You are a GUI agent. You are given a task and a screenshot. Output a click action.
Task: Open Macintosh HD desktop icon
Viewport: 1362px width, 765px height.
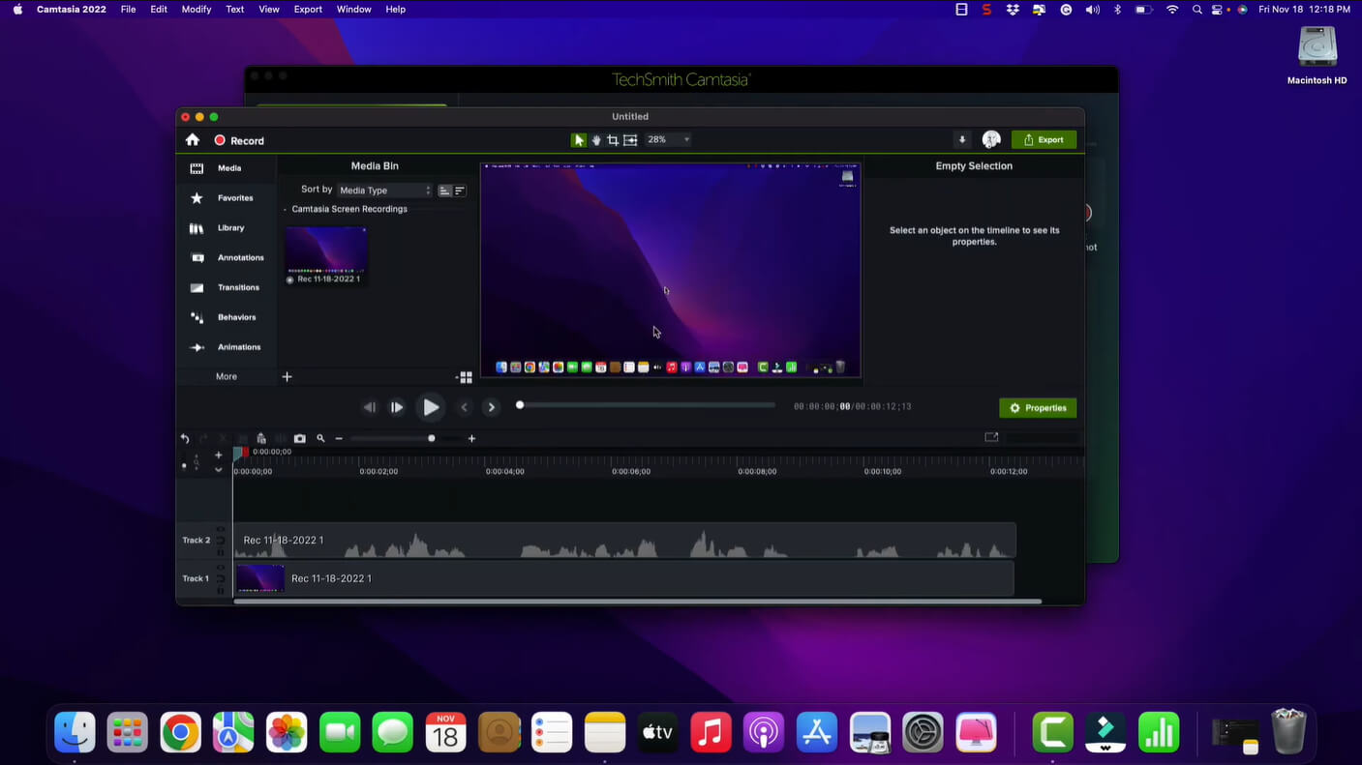click(1317, 54)
